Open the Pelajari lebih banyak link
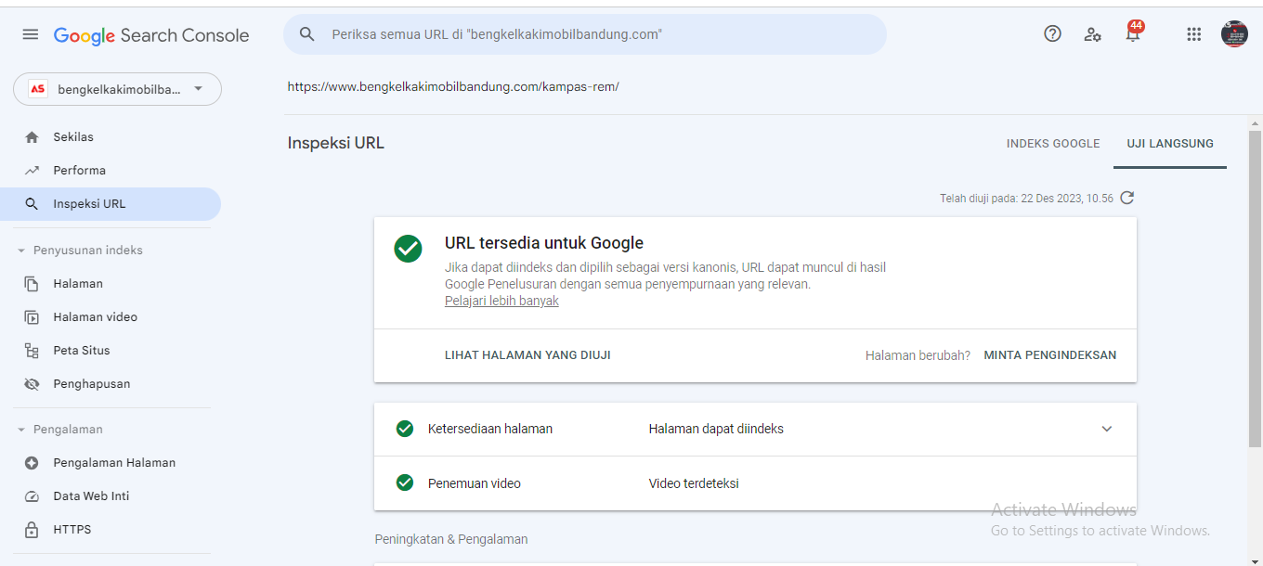1263x566 pixels. [x=501, y=302]
